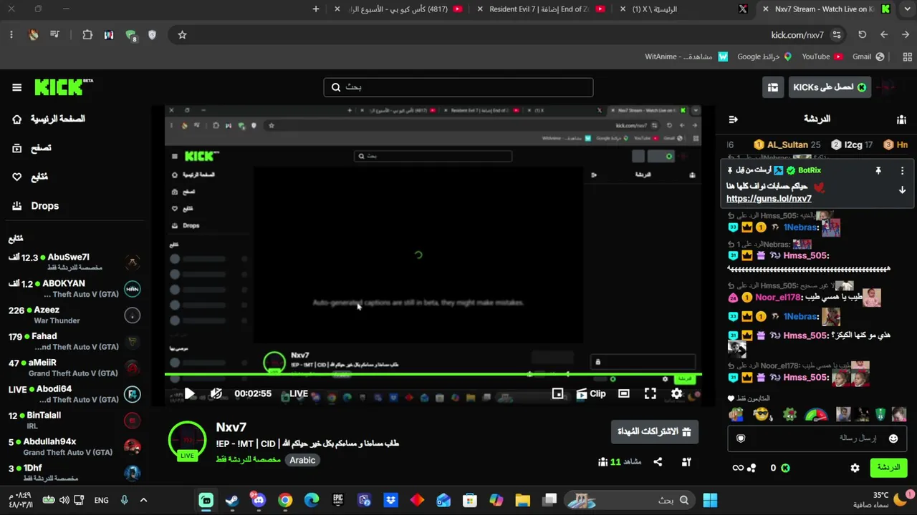Jump to LIVE in the player

pyautogui.click(x=299, y=393)
